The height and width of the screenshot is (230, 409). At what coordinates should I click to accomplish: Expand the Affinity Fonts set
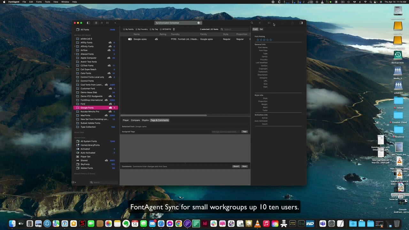(75, 46)
